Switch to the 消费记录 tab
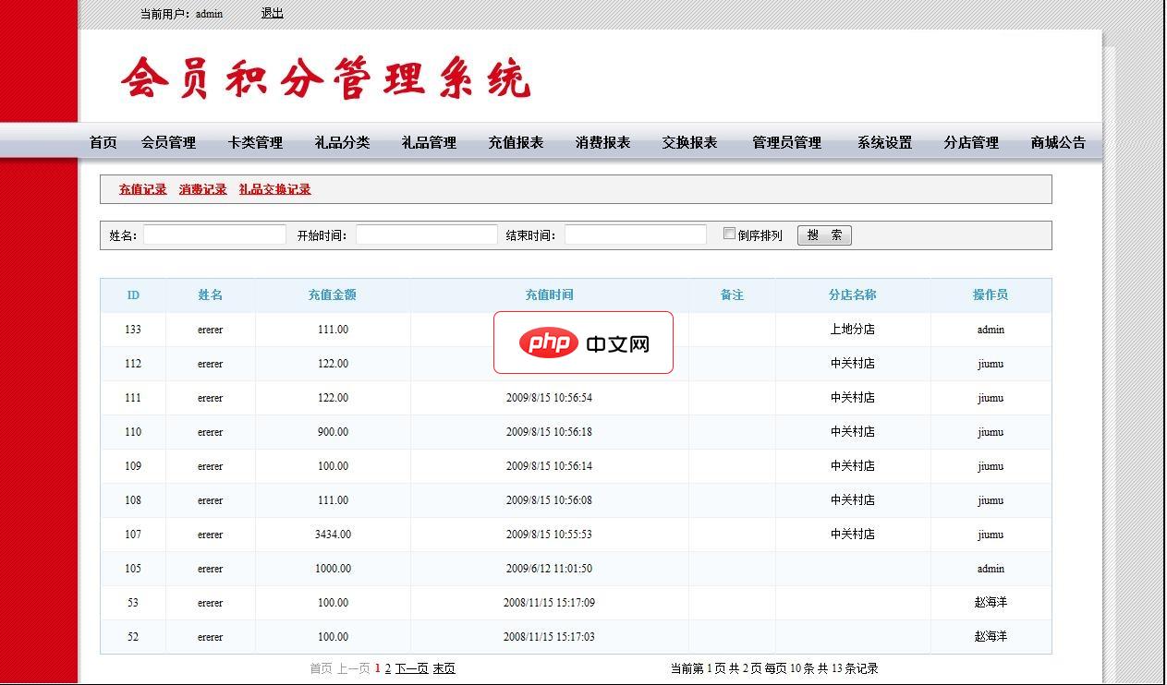Screen dimensions: 1167x685 point(202,188)
